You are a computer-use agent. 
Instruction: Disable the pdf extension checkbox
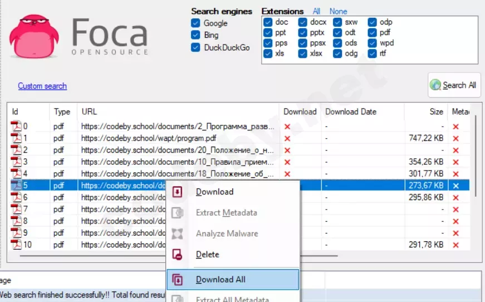[x=373, y=33]
